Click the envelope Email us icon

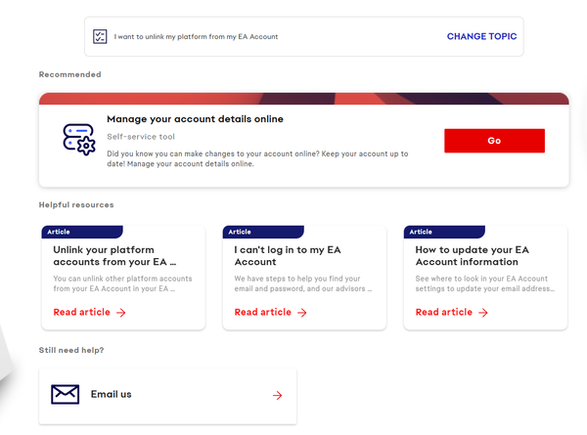point(66,394)
